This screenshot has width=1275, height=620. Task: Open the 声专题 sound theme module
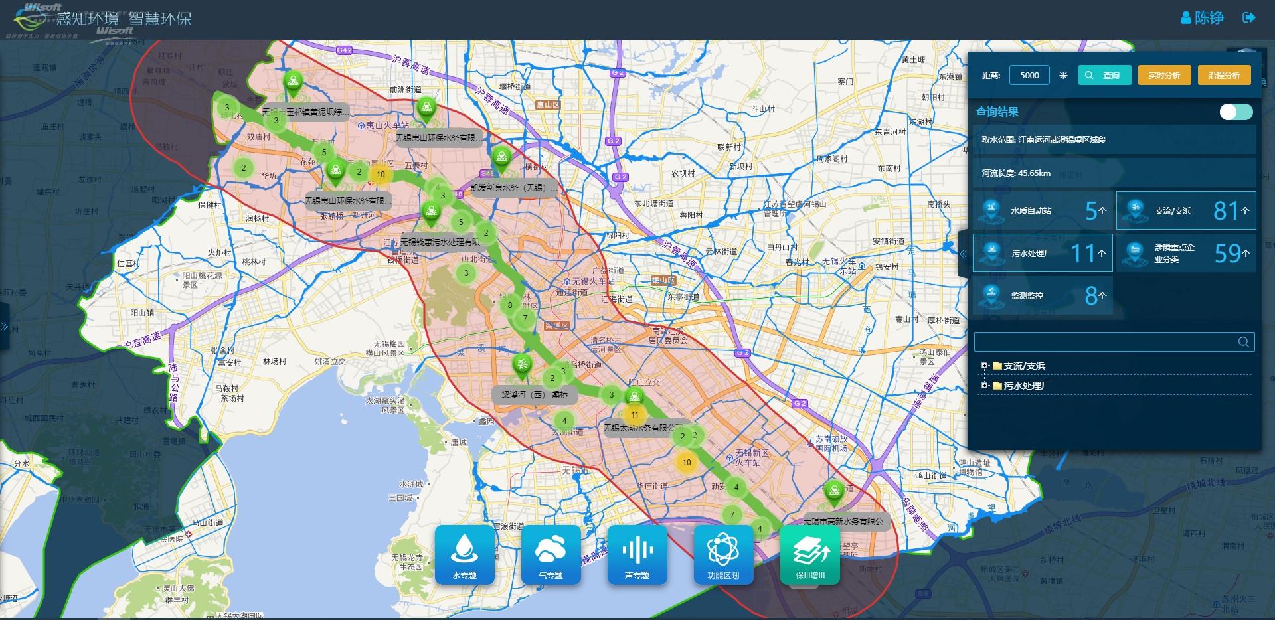pyautogui.click(x=637, y=555)
